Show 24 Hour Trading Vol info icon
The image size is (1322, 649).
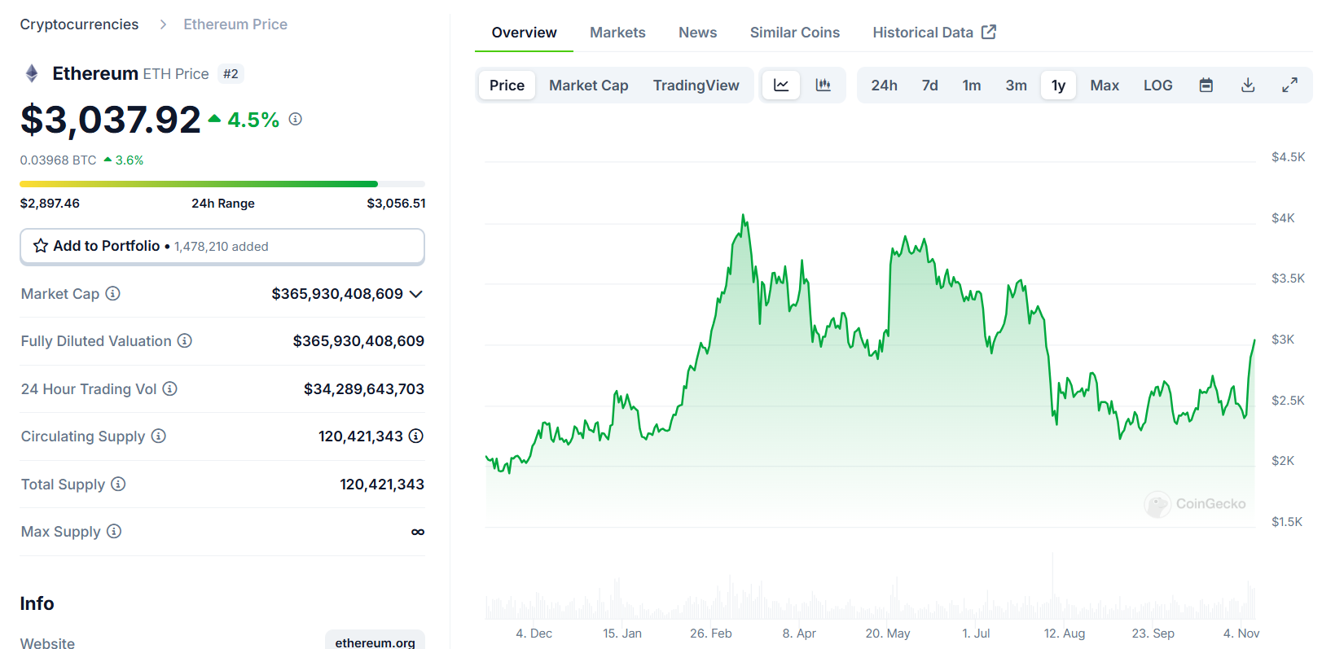coord(169,388)
